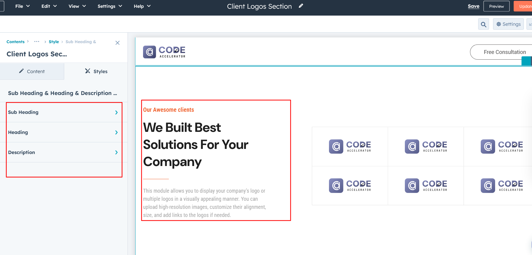This screenshot has width=532, height=255.
Task: Open the gear Settings button in the toolbar
Action: 508,24
